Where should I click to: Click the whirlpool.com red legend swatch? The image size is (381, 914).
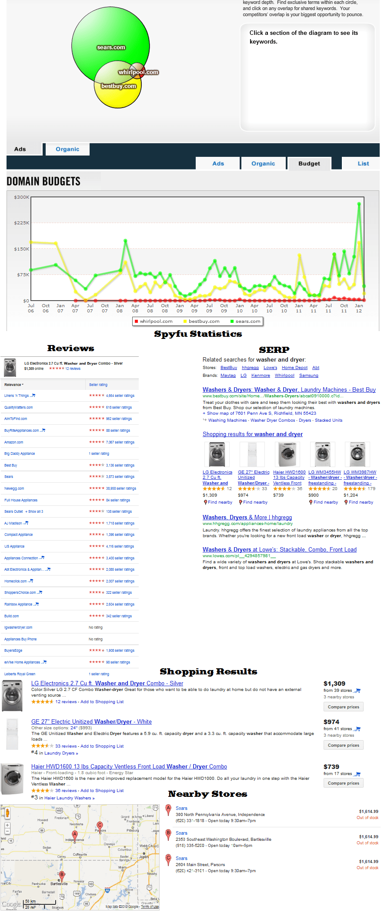pyautogui.click(x=137, y=322)
